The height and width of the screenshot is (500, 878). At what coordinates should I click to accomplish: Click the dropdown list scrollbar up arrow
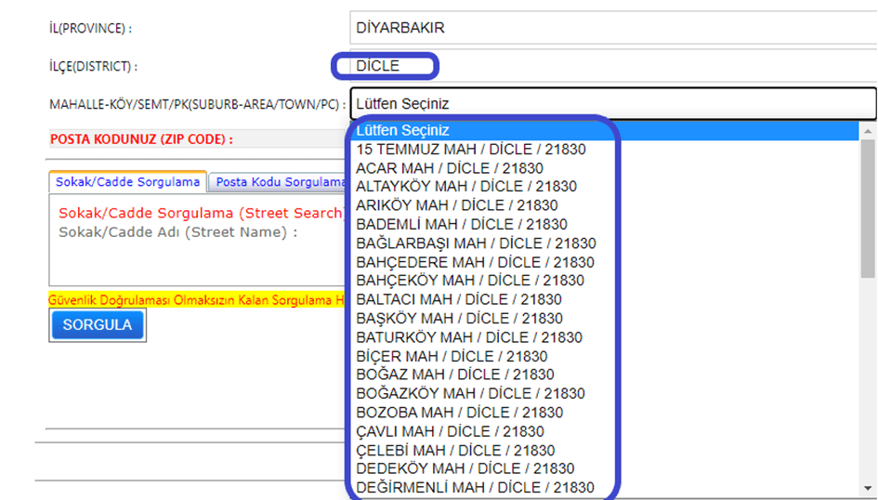868,132
